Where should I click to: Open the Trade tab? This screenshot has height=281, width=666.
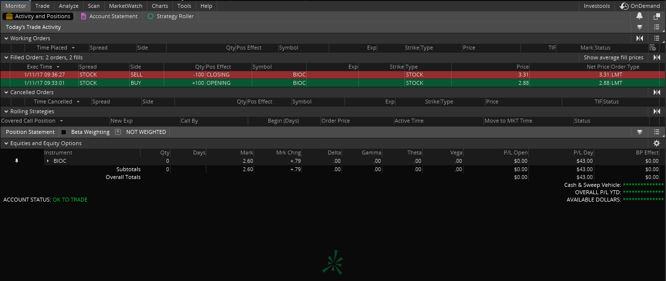[42, 6]
